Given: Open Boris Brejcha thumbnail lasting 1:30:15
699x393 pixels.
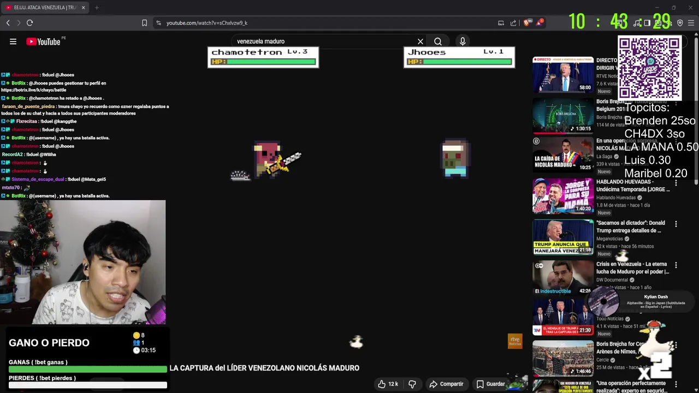Looking at the screenshot, I should (563, 115).
